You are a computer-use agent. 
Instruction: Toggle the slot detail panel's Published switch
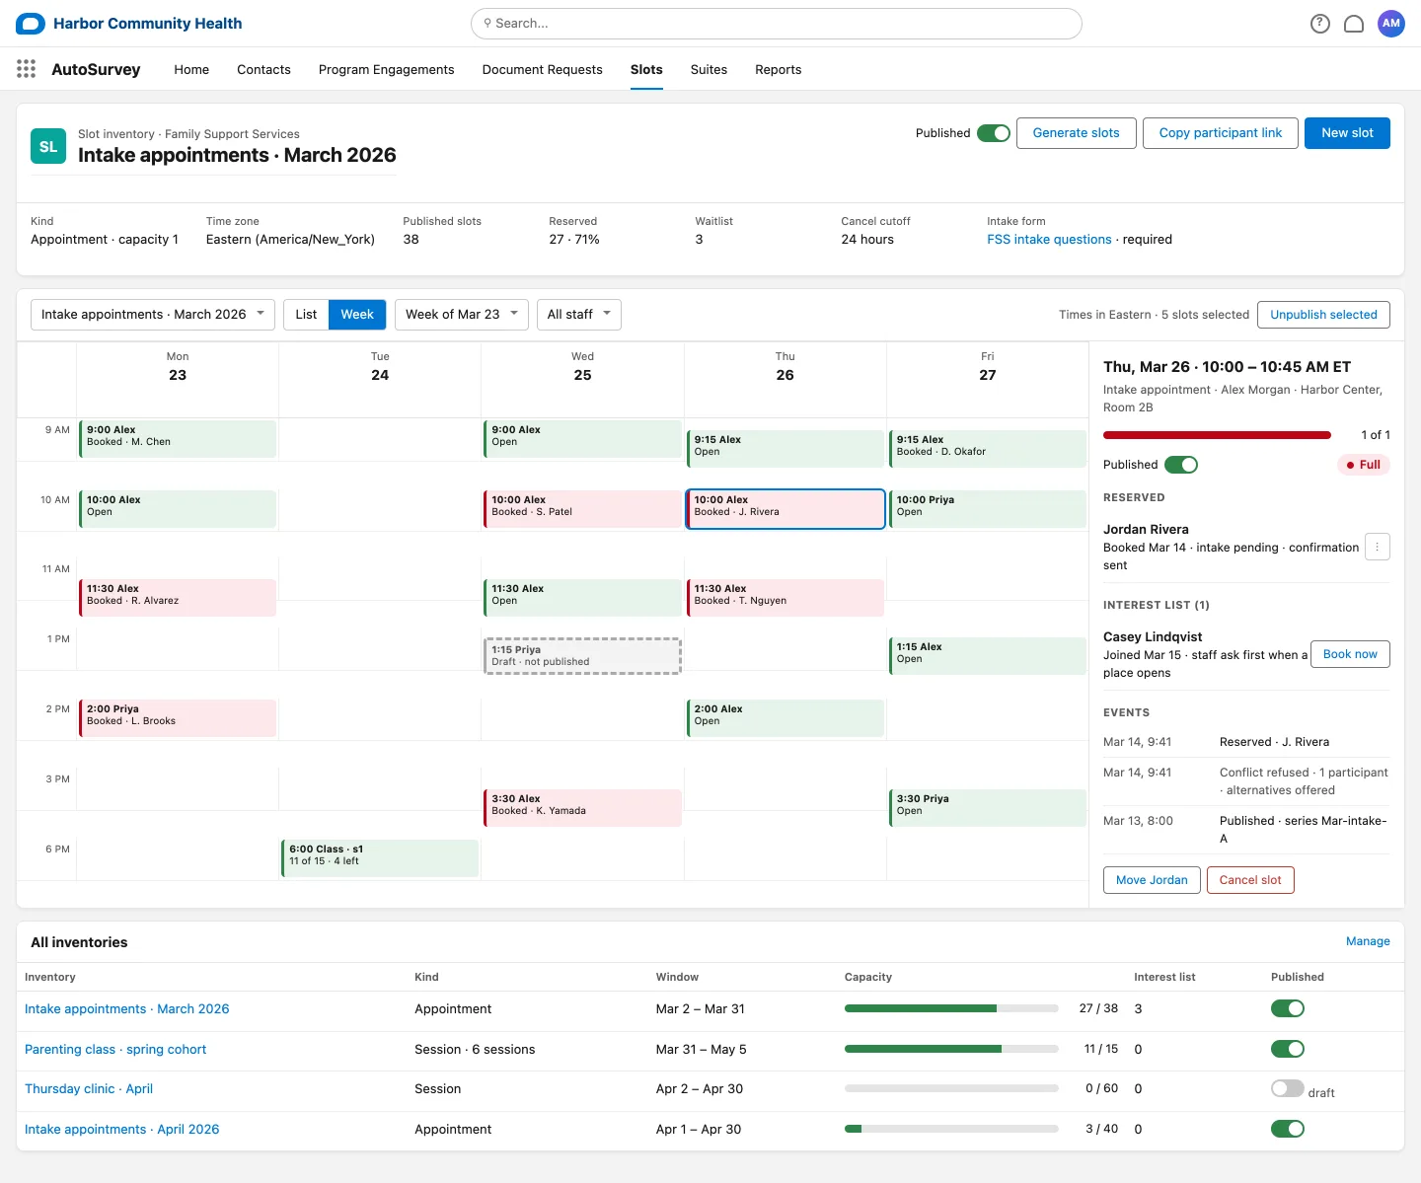tap(1181, 465)
